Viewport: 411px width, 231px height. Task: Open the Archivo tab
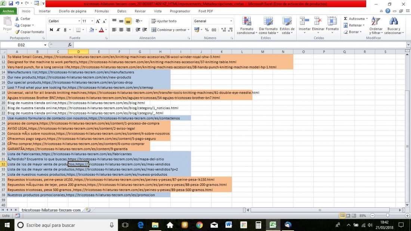[x=8, y=11]
